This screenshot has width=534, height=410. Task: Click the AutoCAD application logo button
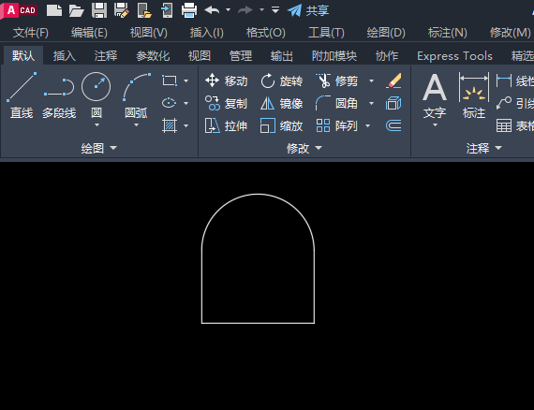[19, 10]
